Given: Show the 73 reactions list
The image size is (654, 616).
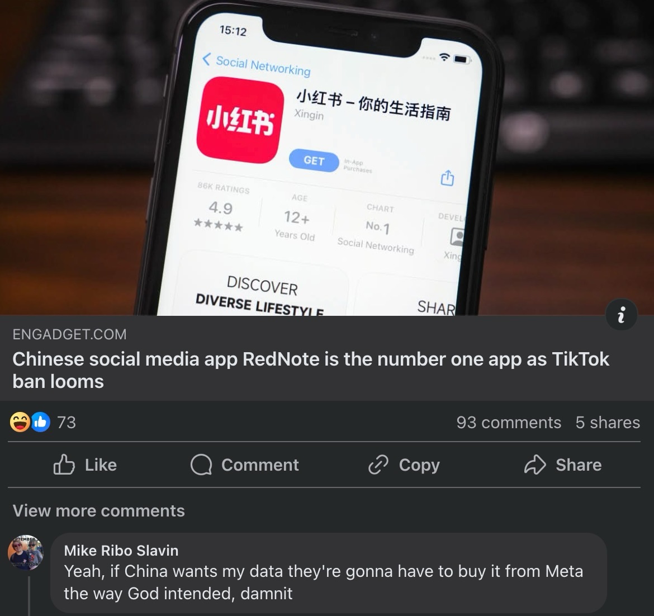Looking at the screenshot, I should (x=67, y=423).
